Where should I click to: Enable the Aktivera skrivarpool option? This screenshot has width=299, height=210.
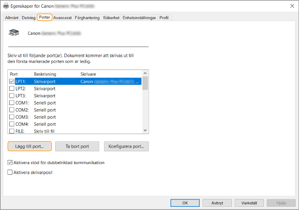[x=10, y=172]
